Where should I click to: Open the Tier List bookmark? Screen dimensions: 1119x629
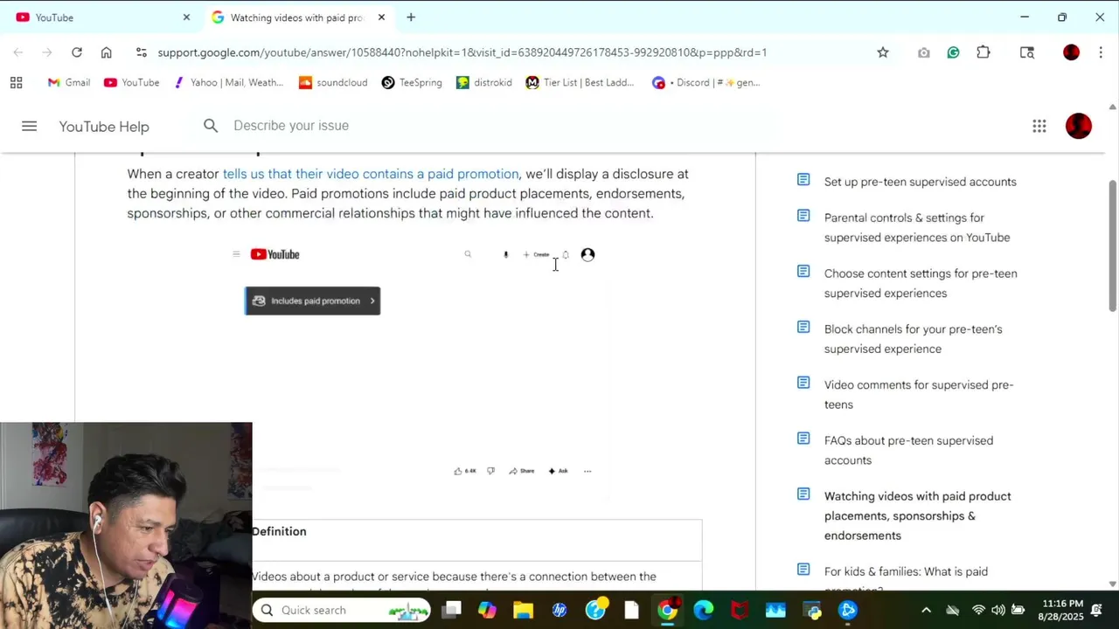[580, 83]
